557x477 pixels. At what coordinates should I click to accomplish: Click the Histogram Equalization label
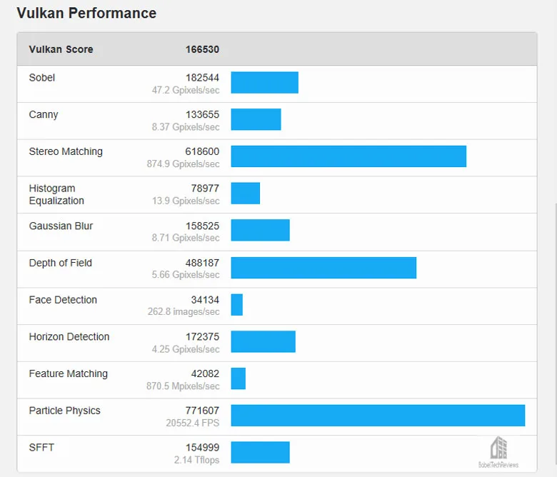tap(56, 194)
